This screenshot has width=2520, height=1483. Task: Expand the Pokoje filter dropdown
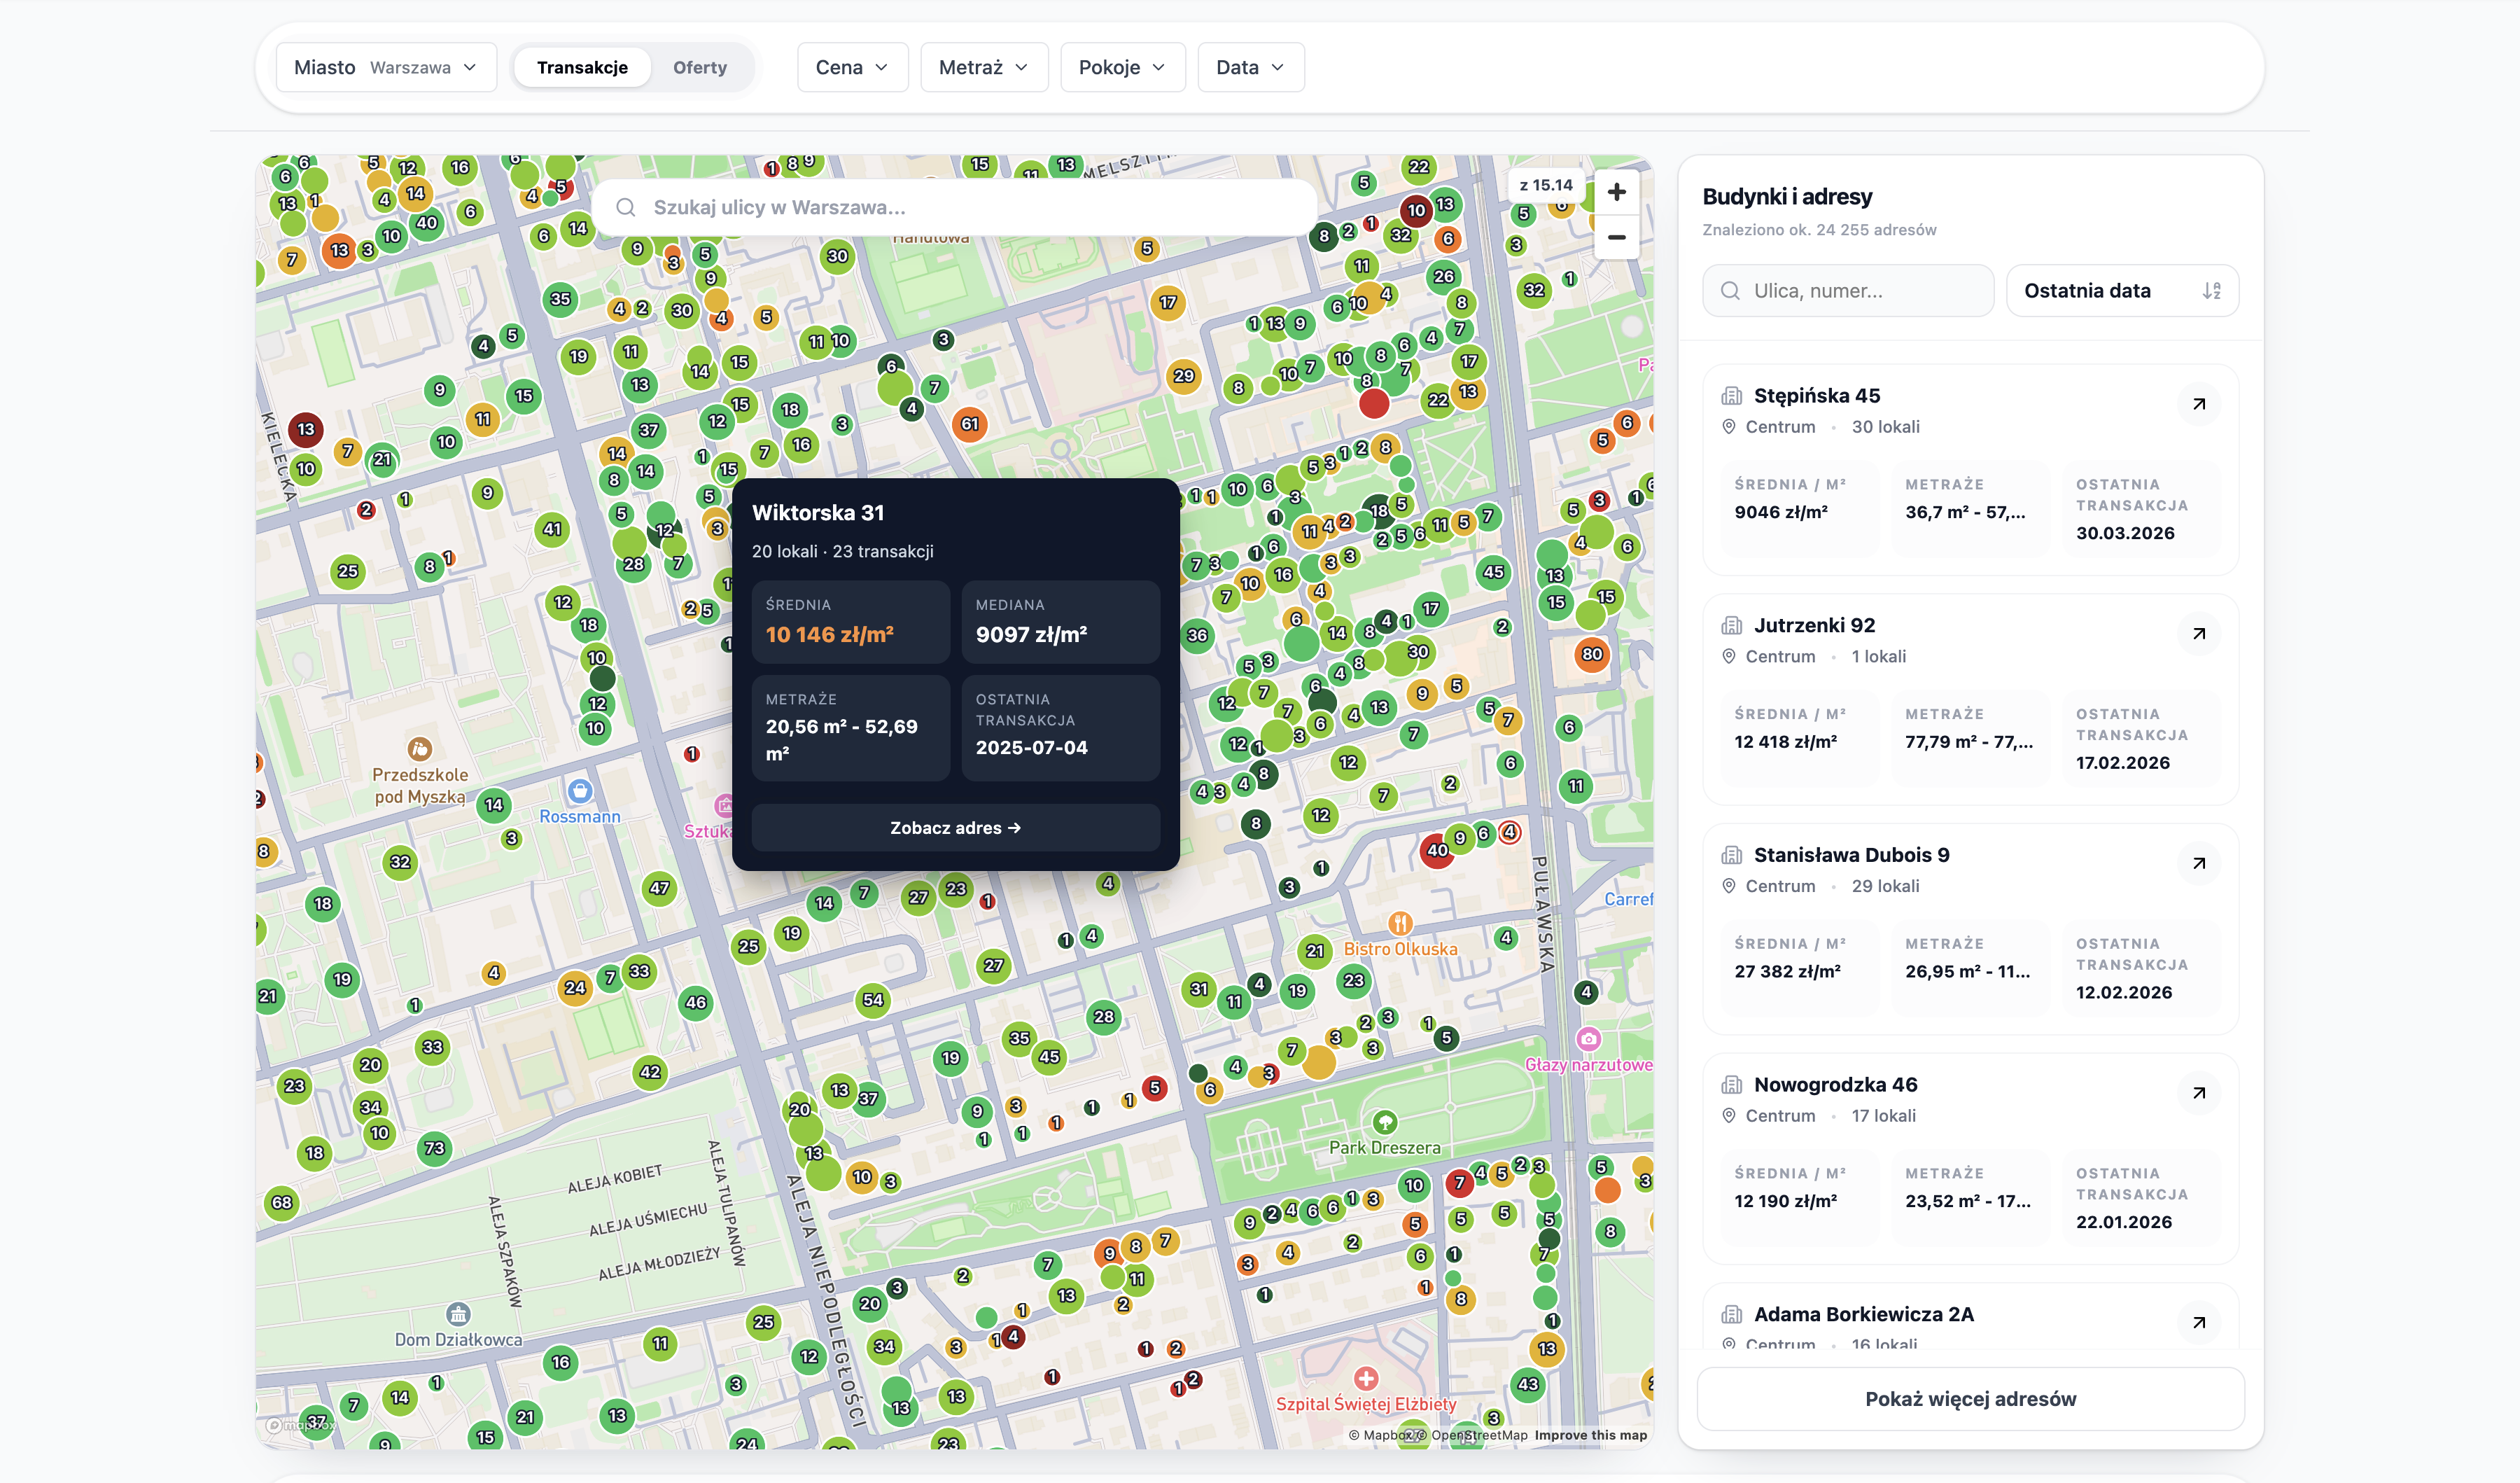(x=1122, y=67)
